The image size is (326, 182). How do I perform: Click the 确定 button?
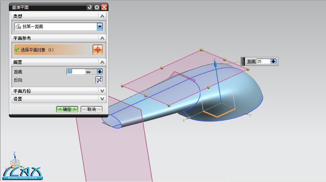[x=67, y=109]
